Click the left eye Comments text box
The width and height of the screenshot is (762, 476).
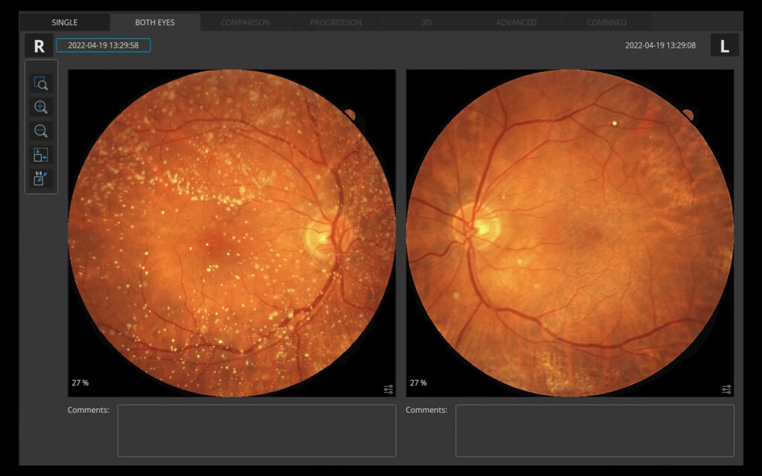click(595, 431)
